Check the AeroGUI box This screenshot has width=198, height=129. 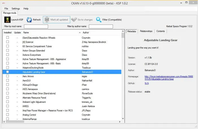click(8, 81)
